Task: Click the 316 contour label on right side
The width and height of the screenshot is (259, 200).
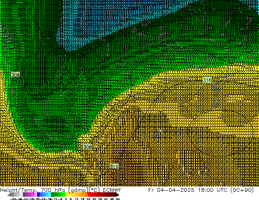Action: 207,81
